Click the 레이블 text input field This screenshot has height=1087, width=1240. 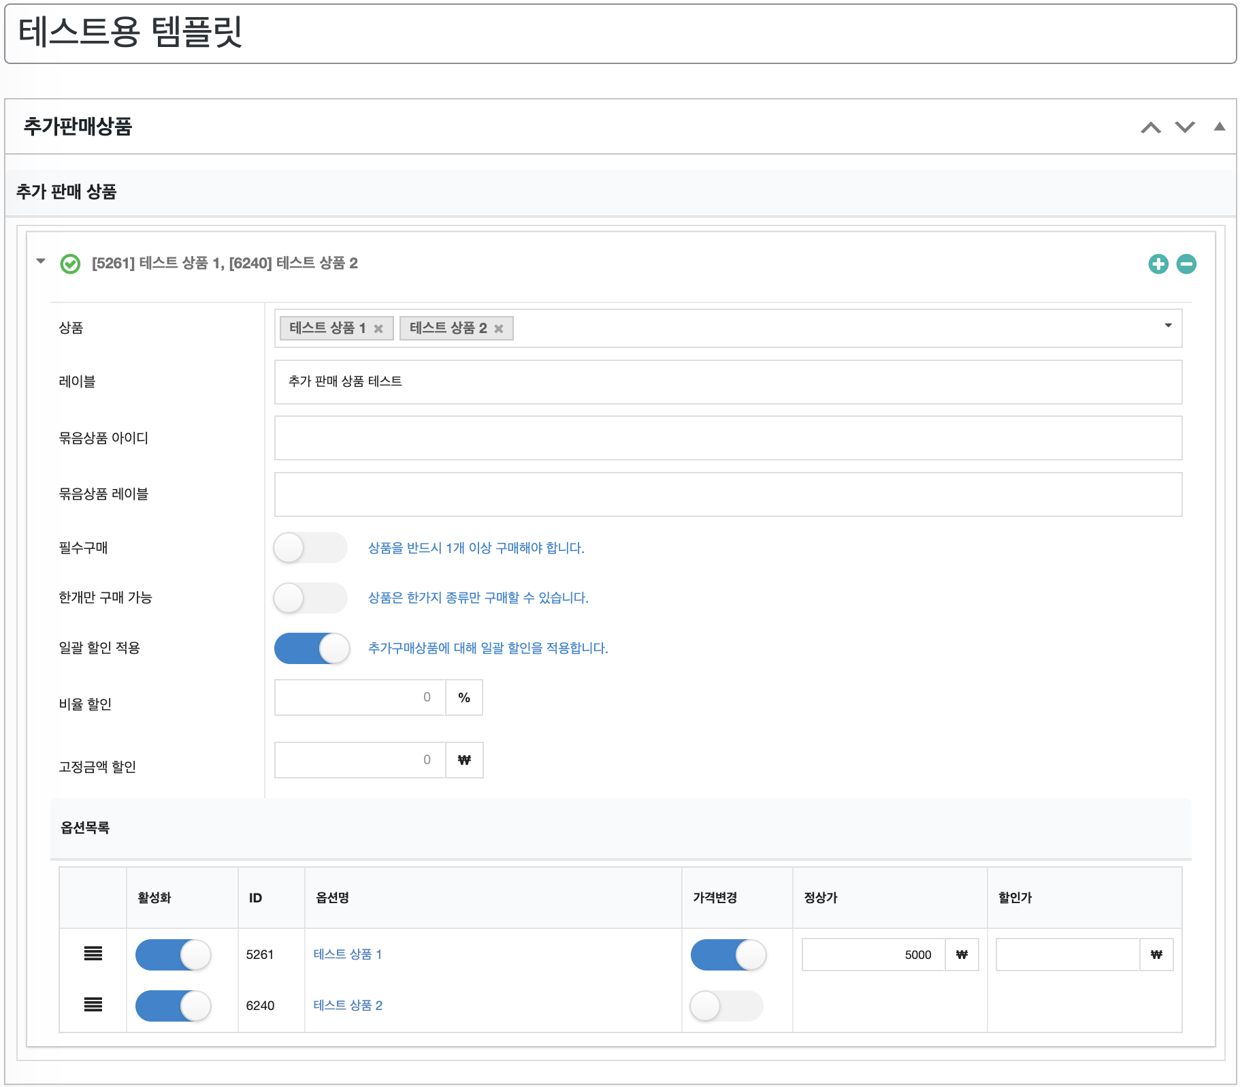(x=728, y=382)
